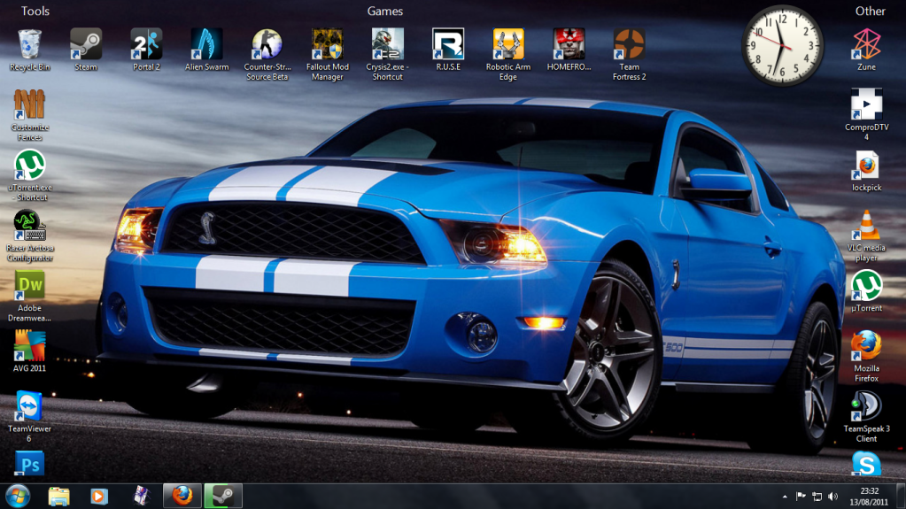Open the Windows Start menu
906x509 pixels.
tap(17, 495)
